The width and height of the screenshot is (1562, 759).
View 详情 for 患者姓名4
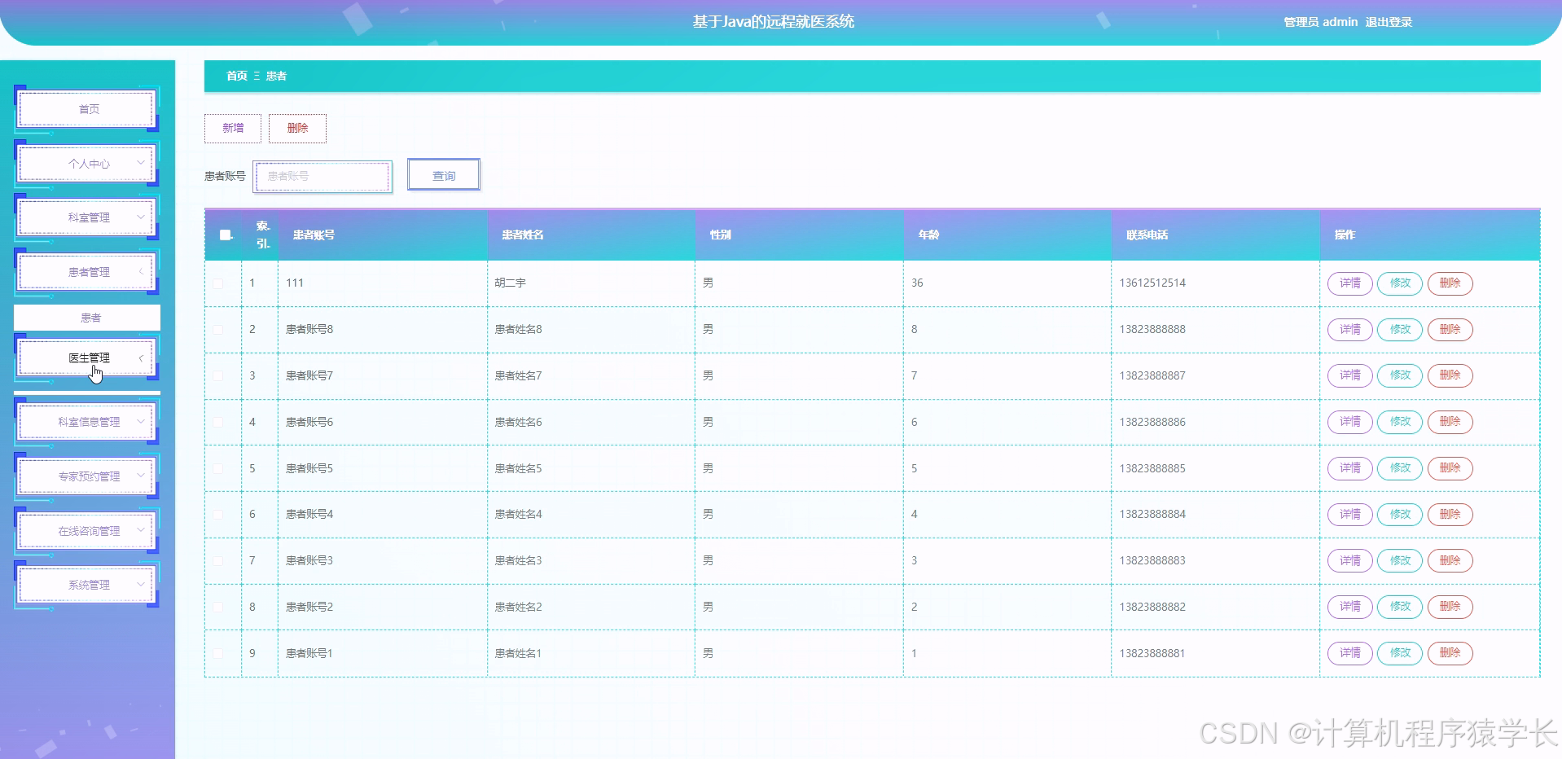[1350, 515]
